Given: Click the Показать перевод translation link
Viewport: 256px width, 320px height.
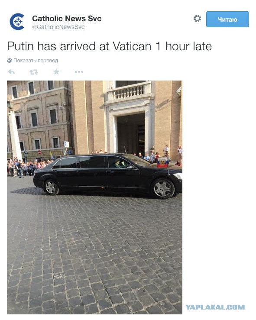Looking at the screenshot, I should tap(36, 61).
